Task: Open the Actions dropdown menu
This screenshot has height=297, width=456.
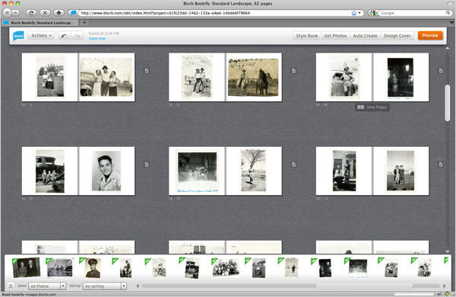Action: point(41,36)
